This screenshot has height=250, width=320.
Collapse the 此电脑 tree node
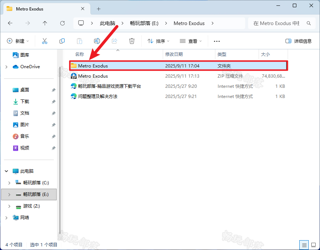pyautogui.click(x=6, y=171)
